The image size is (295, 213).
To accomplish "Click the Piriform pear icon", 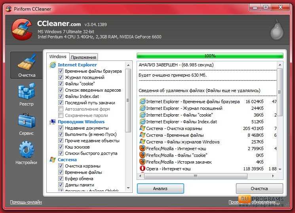I will (x=277, y=30).
